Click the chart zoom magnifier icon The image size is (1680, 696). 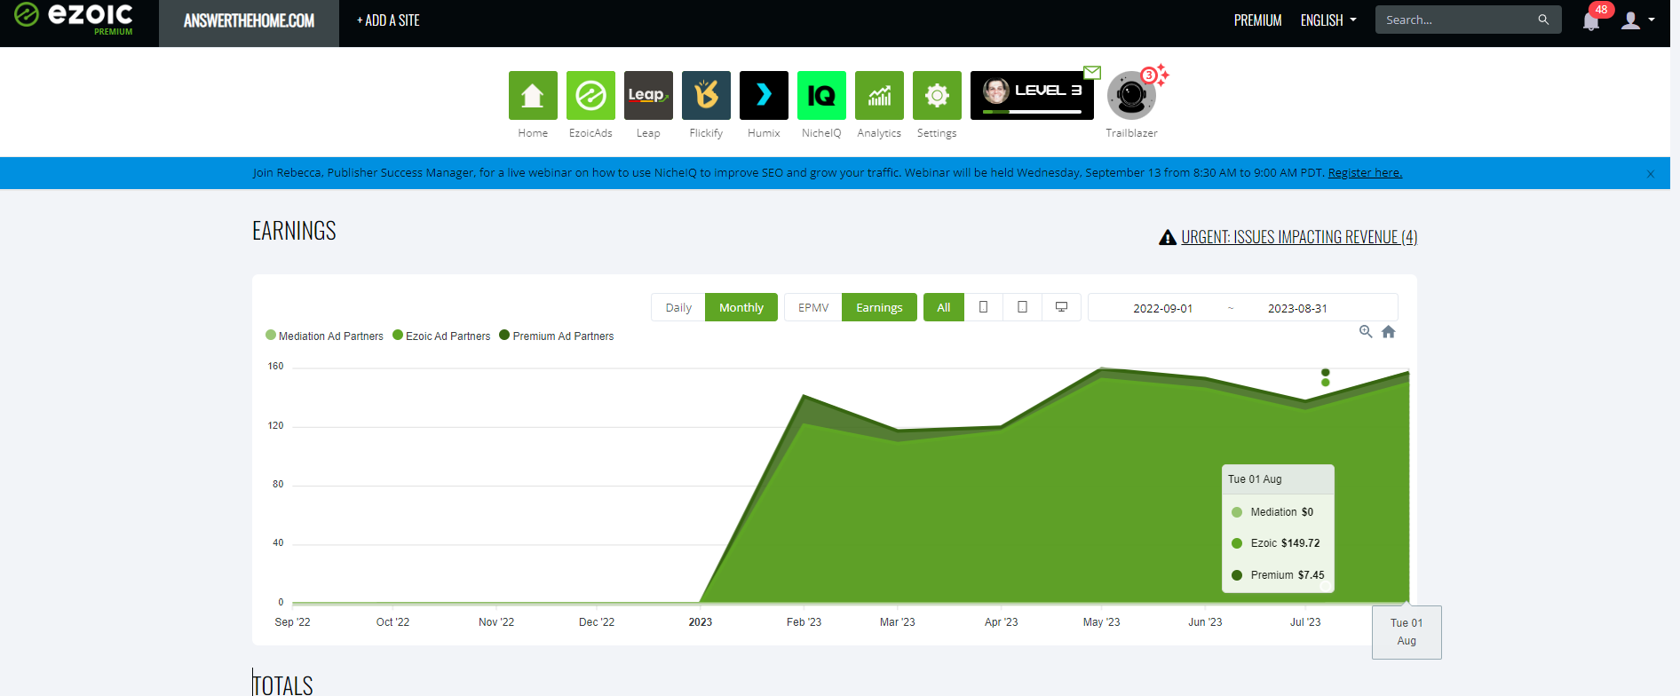1366,331
